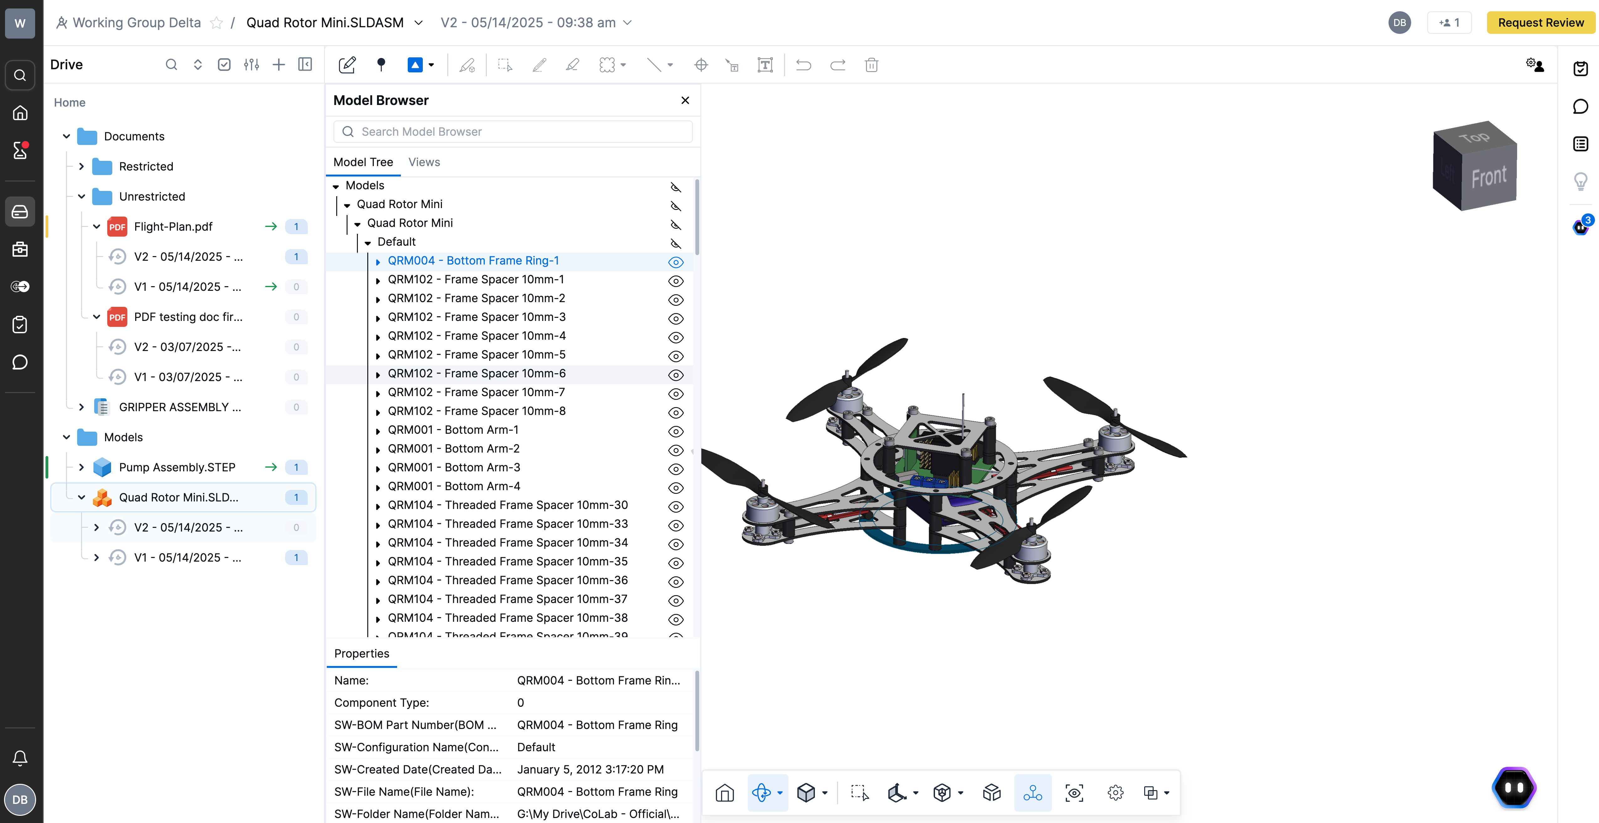Open the line tool dropdown arrow

coord(670,65)
